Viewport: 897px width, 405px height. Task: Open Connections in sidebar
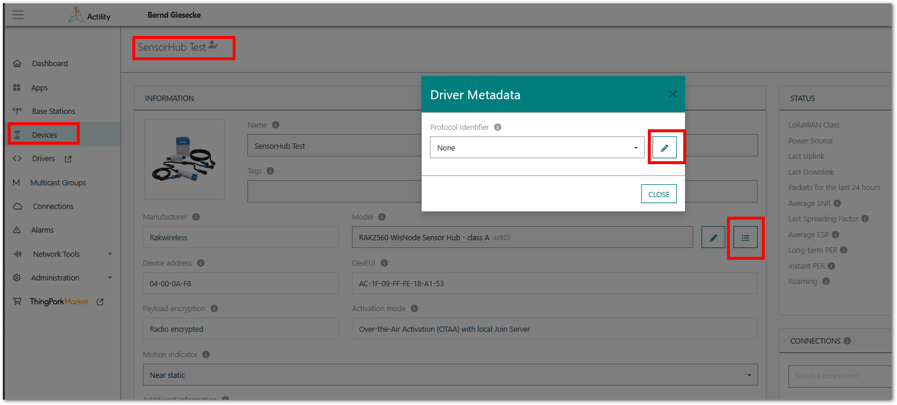(53, 206)
